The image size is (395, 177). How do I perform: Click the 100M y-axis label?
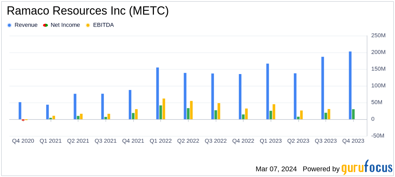379,86
